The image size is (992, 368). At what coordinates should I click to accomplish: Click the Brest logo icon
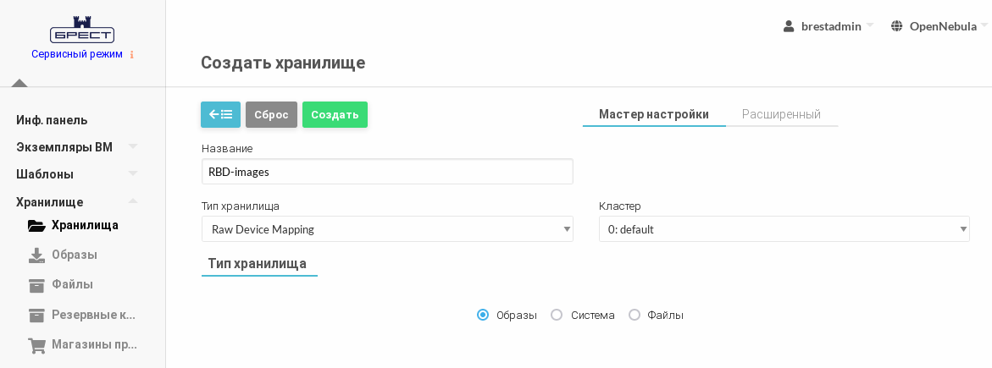(82, 30)
